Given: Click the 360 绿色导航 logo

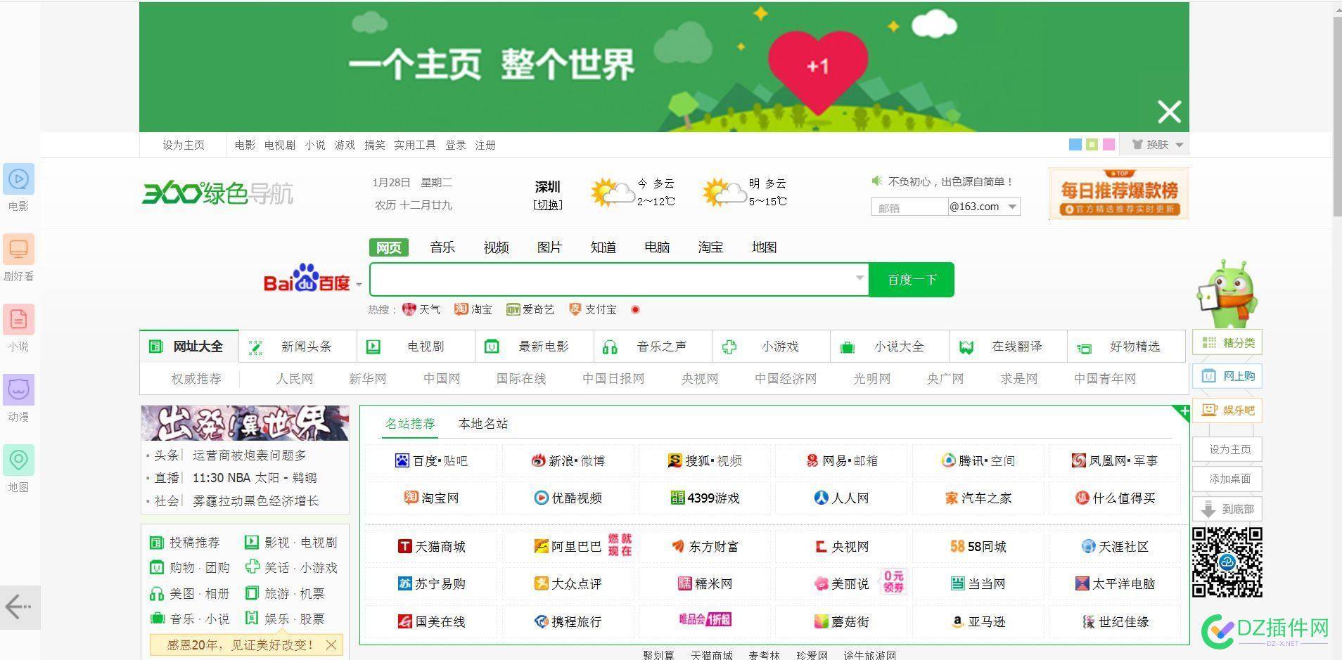Looking at the screenshot, I should pyautogui.click(x=217, y=193).
